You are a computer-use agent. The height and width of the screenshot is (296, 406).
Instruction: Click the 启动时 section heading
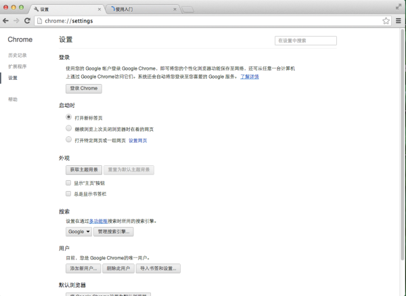click(67, 106)
